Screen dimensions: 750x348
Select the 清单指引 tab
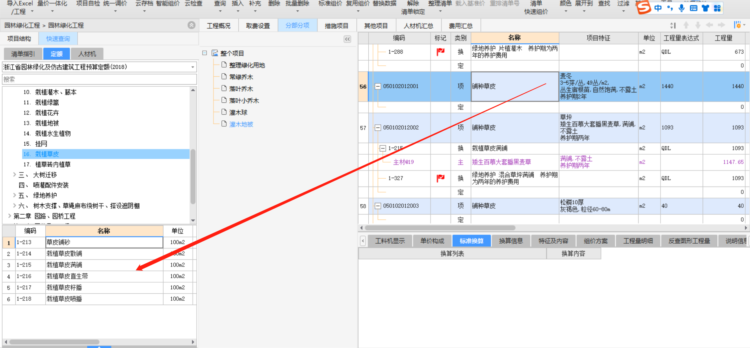23,54
